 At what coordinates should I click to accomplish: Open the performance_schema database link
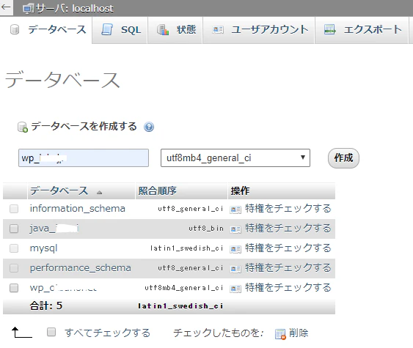tap(81, 268)
